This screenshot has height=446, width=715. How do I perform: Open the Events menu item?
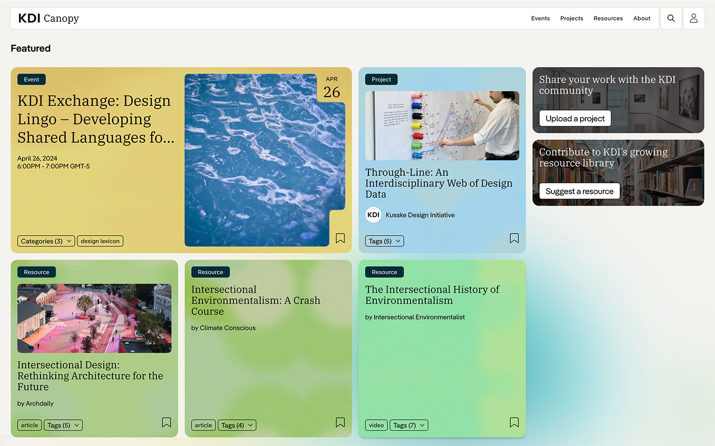coord(540,18)
